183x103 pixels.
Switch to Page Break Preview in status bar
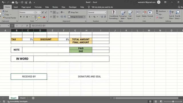161,102
